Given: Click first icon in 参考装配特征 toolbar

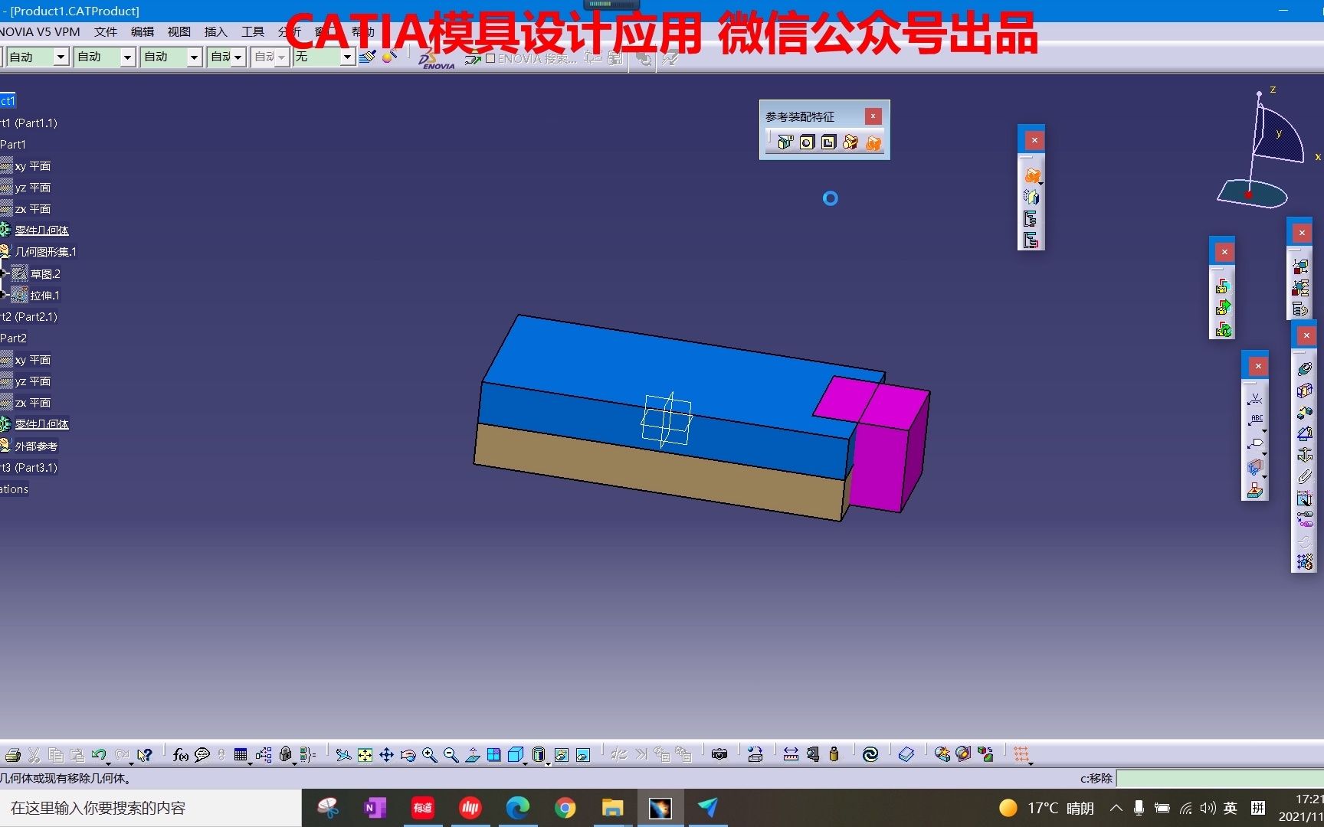Looking at the screenshot, I should (785, 142).
